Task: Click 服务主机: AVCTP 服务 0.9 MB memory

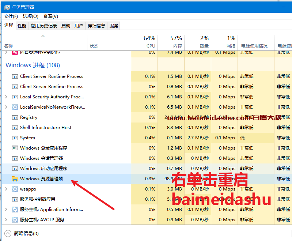Action: tap(174, 220)
